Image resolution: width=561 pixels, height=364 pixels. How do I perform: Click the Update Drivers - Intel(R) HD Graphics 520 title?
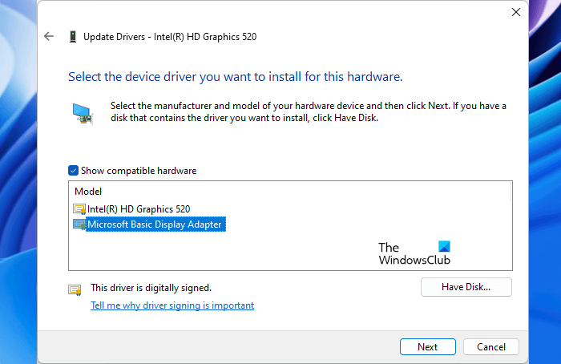[x=171, y=37]
